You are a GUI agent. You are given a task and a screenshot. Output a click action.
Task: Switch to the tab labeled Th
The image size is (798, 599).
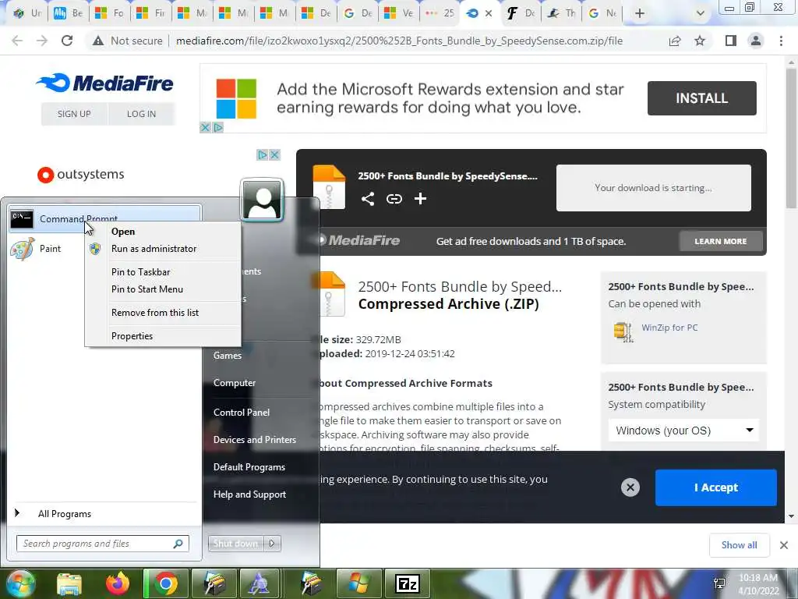(562, 13)
